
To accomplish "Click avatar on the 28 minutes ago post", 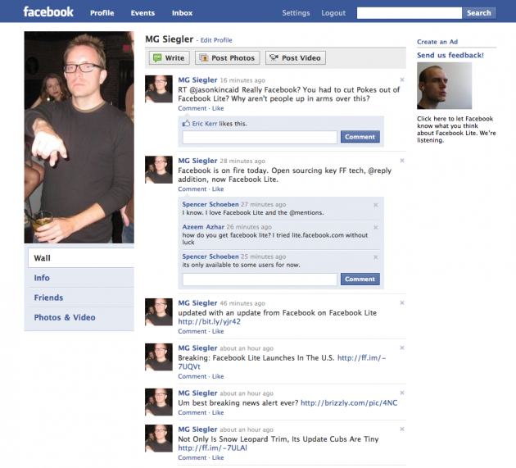I will coord(159,170).
